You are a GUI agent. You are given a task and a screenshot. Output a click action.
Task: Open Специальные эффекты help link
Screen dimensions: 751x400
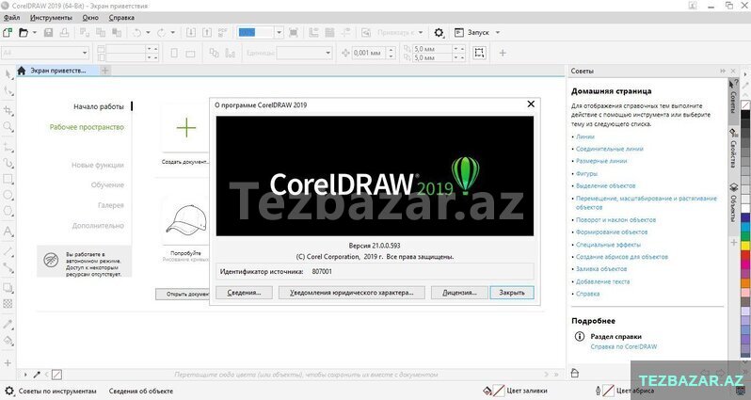click(608, 245)
